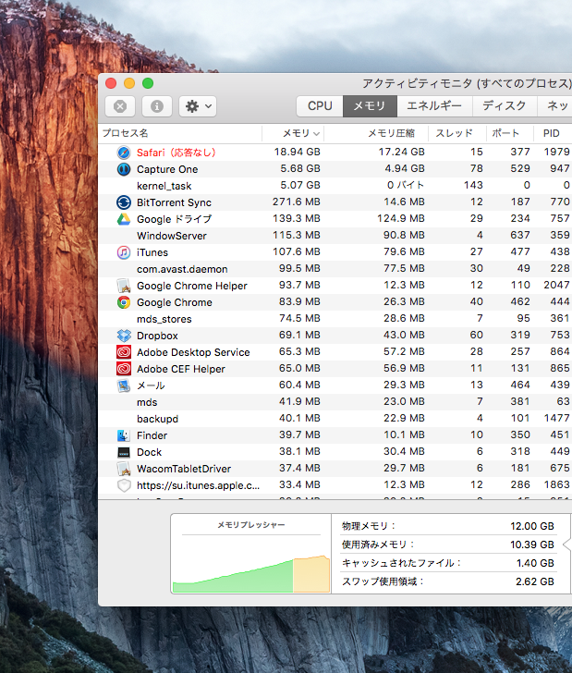Select the メモリ tab
The width and height of the screenshot is (572, 673).
click(370, 106)
